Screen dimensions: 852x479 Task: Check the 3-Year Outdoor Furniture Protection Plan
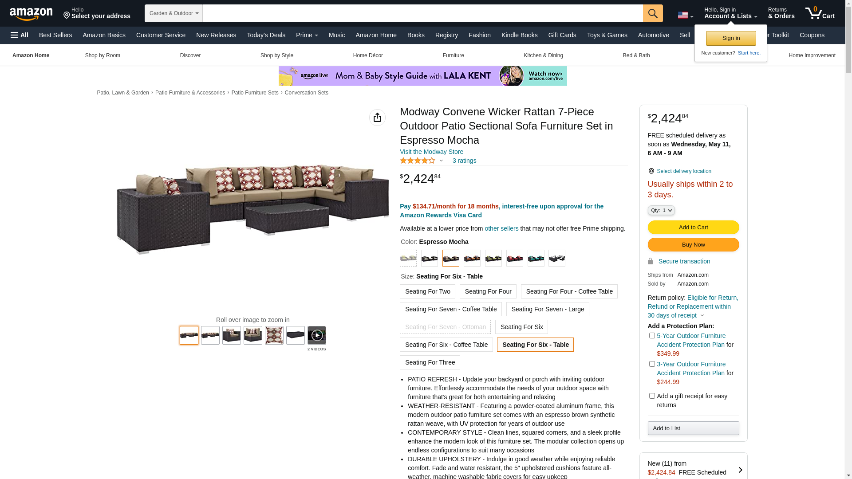[652, 364]
